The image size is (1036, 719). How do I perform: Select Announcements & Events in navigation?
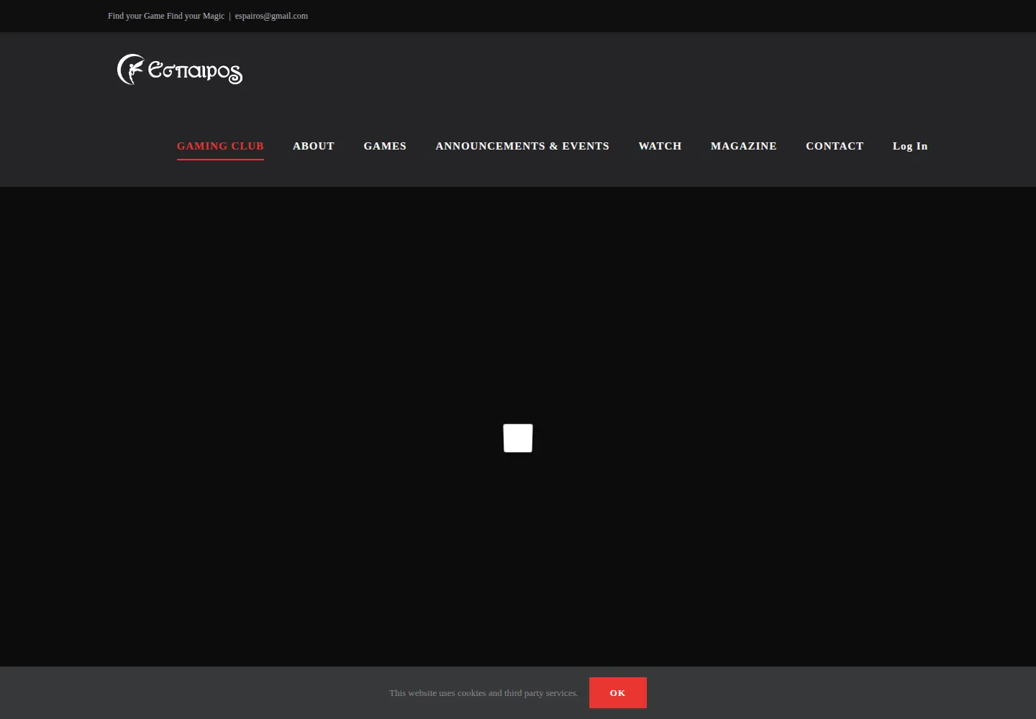click(x=522, y=146)
